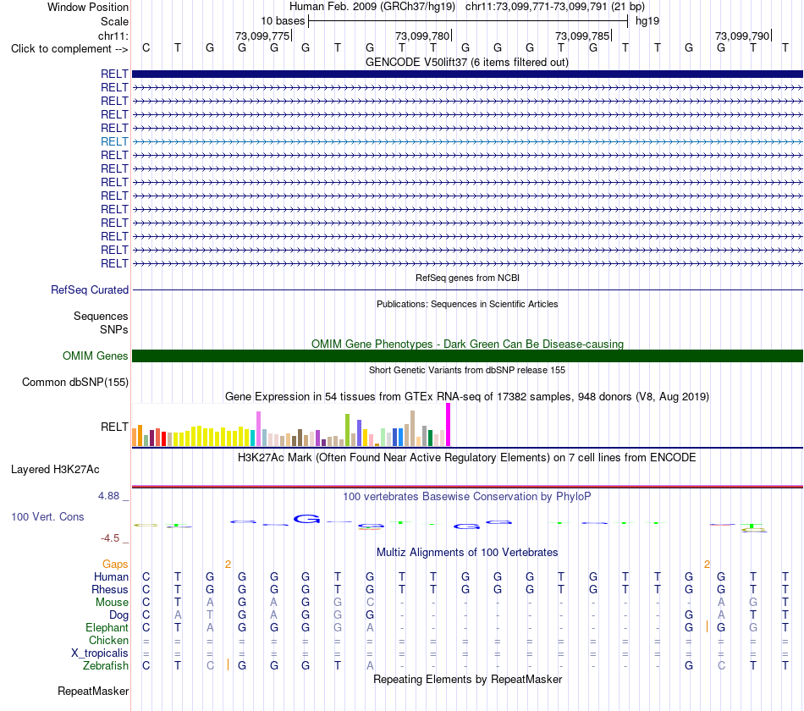Click the 'Gene Expression in 54 tissues' title
Image resolution: width=804 pixels, height=711 pixels.
467,396
